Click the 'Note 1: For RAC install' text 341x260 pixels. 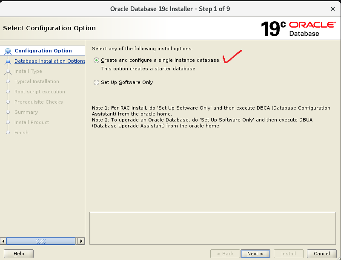tap(211, 111)
